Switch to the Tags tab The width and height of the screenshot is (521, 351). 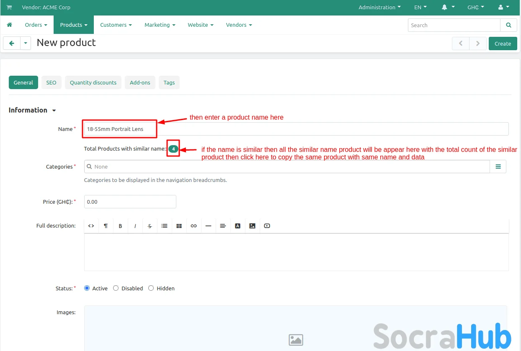click(x=169, y=82)
